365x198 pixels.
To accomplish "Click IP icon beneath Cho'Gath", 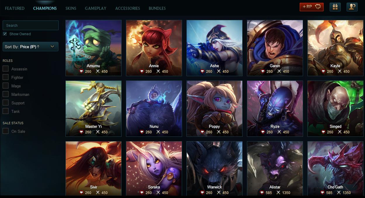I will tap(340, 193).
